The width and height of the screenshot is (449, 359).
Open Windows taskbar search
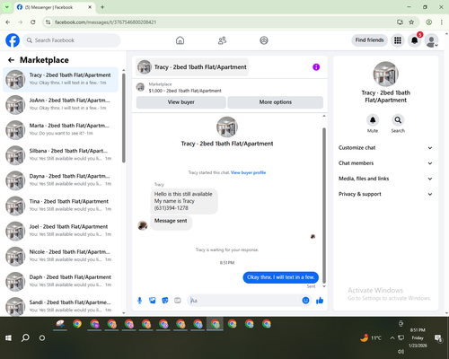(x=25, y=338)
